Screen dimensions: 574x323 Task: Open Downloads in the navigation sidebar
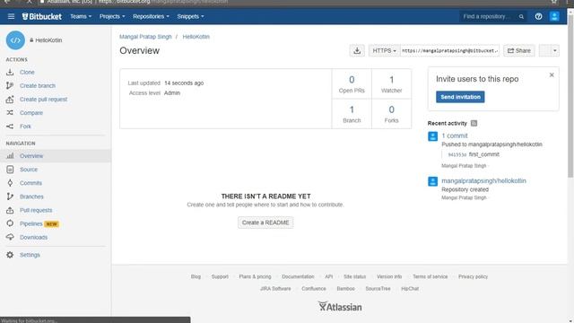[x=34, y=237]
